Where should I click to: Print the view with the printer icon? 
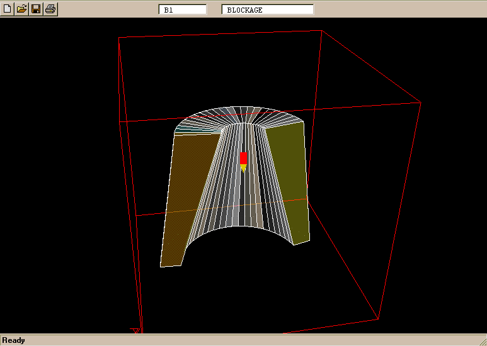(x=50, y=9)
